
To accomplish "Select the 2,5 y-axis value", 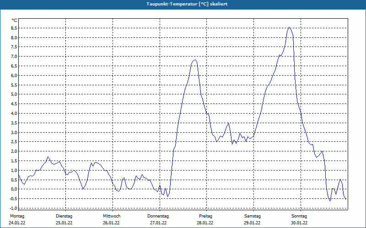I will [14, 142].
